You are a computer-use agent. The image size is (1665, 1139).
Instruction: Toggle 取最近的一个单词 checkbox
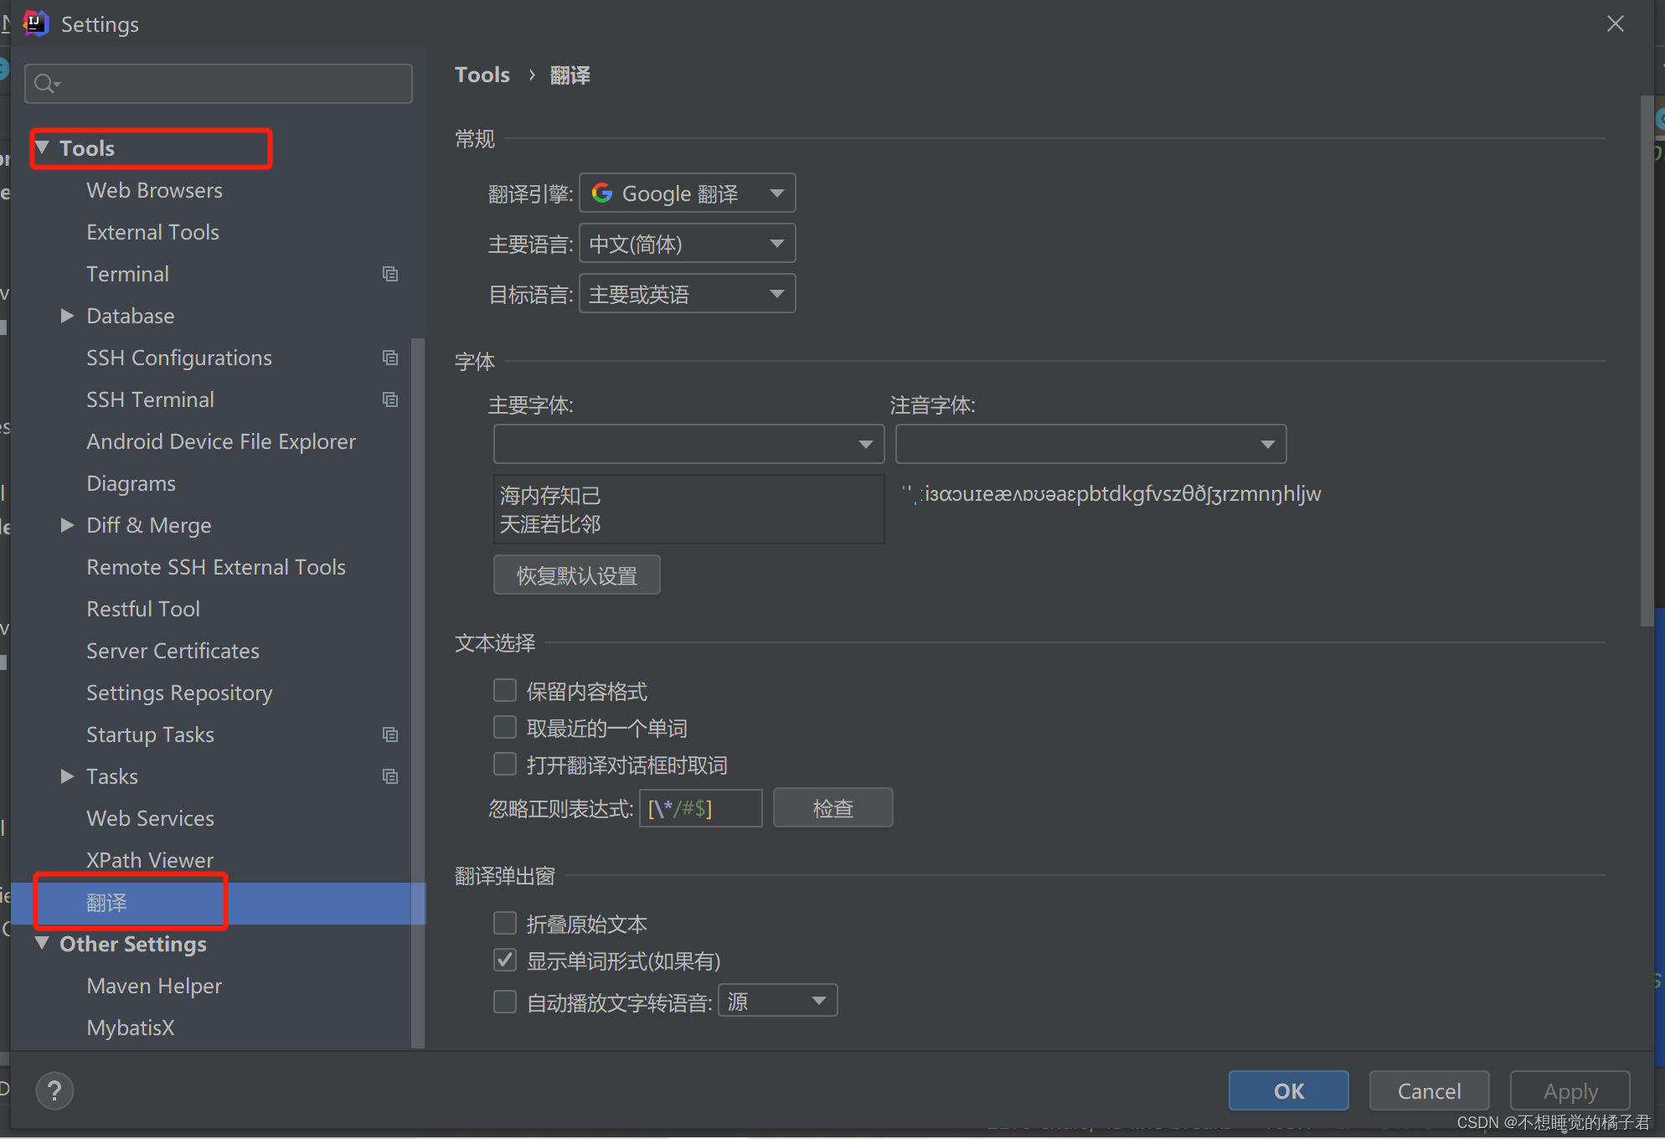(505, 728)
